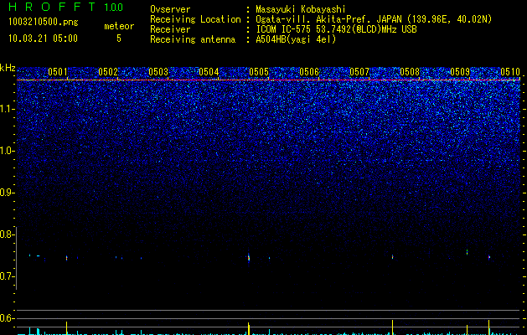Click the 1.1 kHz axis label
Image resolution: width=527 pixels, height=335 pixels.
point(8,109)
